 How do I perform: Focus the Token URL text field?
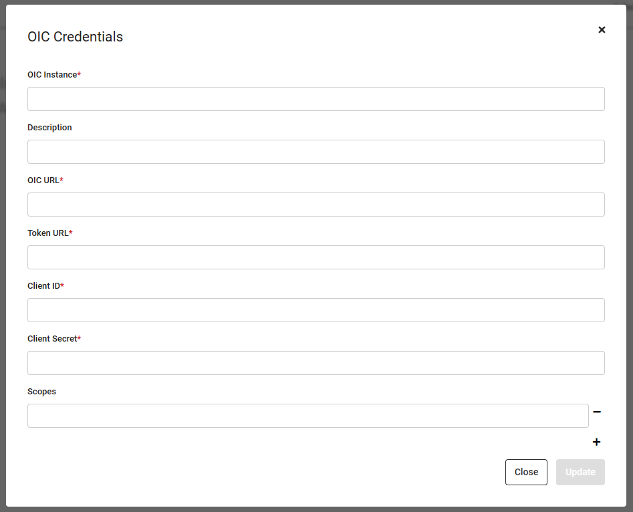click(316, 257)
